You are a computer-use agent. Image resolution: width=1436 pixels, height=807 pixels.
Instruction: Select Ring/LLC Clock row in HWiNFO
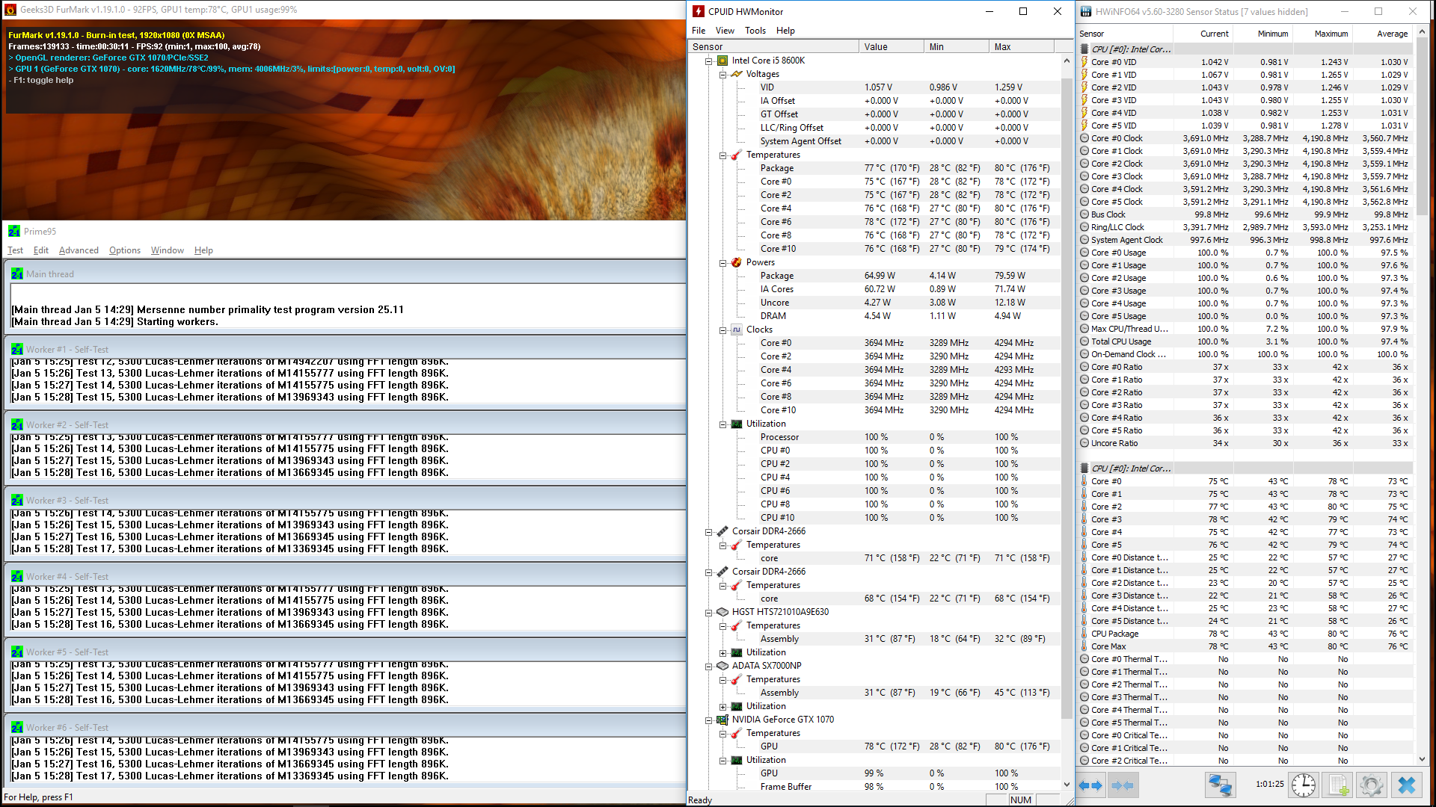(1246, 227)
